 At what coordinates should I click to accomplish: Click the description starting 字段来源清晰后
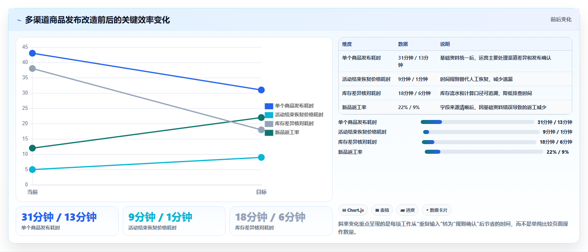(x=493, y=107)
